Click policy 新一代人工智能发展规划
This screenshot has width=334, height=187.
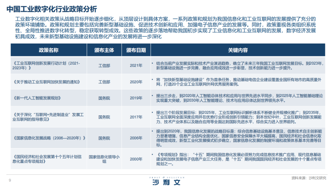tap(37, 98)
